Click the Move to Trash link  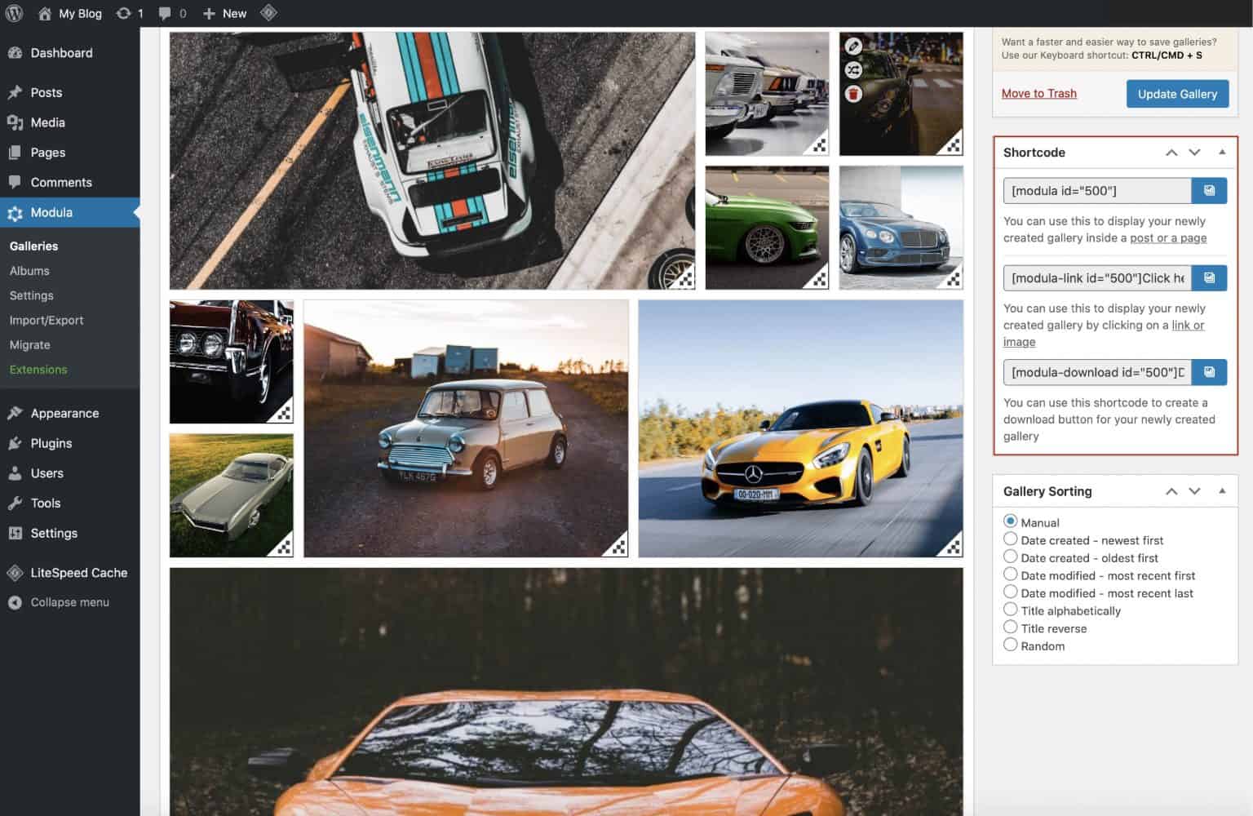tap(1038, 93)
